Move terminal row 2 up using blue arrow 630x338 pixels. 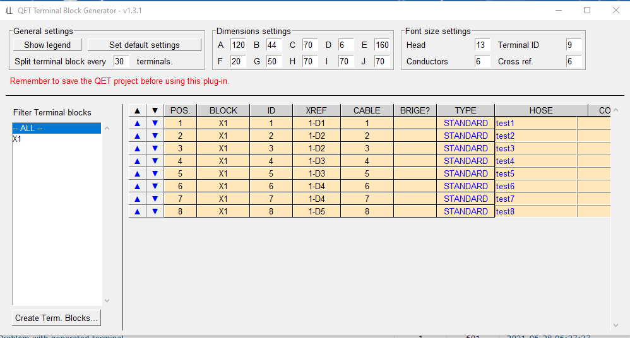137,136
